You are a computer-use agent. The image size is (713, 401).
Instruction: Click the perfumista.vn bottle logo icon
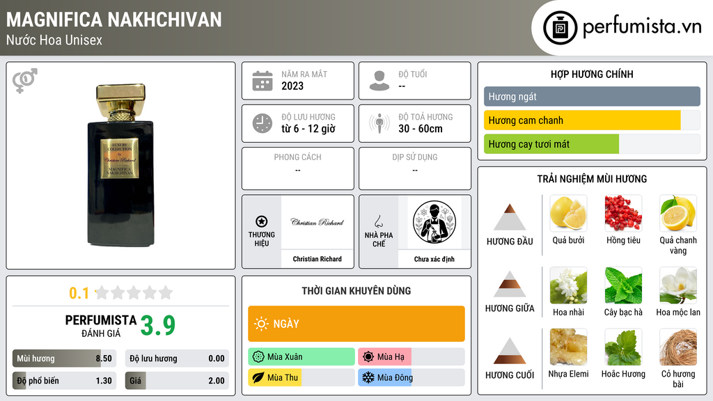(x=561, y=28)
